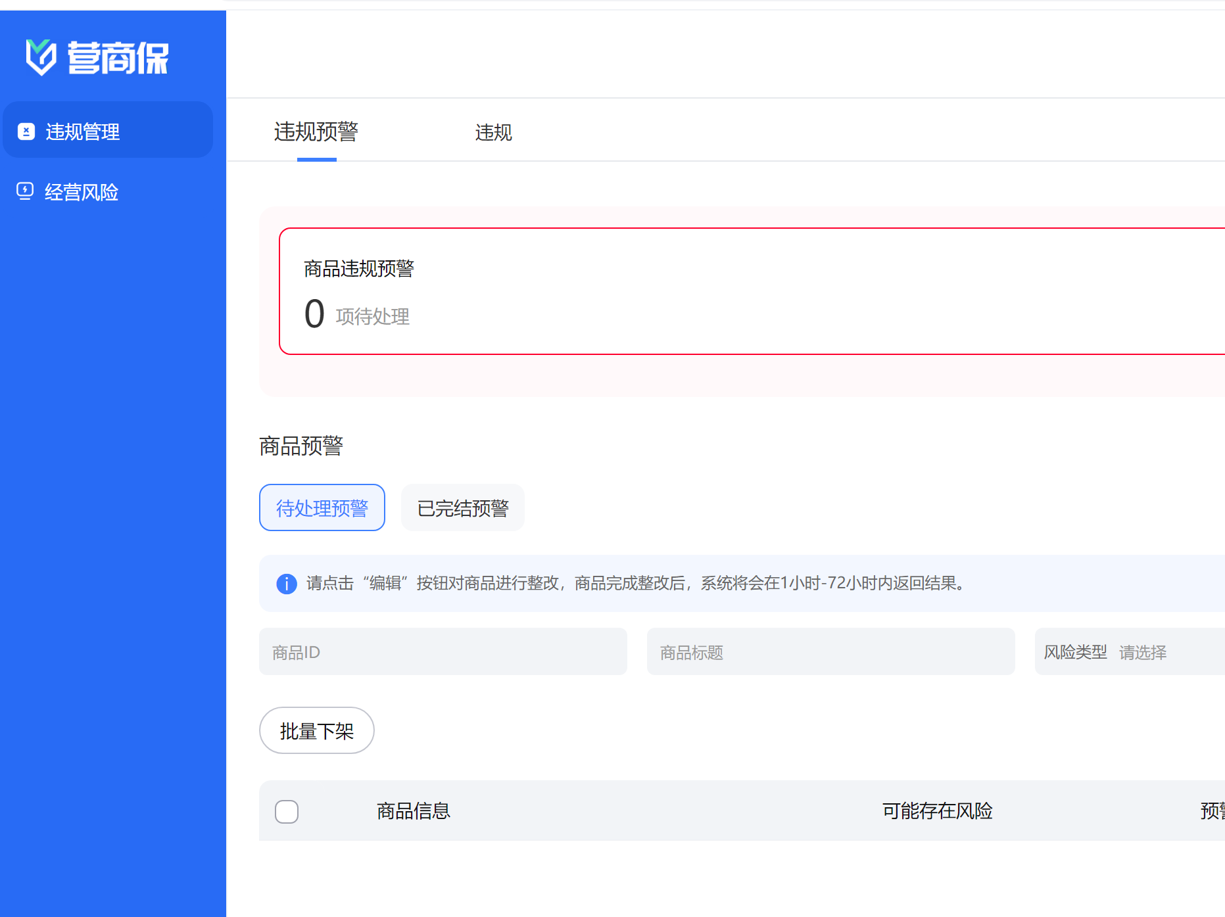This screenshot has width=1225, height=917.
Task: Focus the 商品标题 search field
Action: (830, 652)
